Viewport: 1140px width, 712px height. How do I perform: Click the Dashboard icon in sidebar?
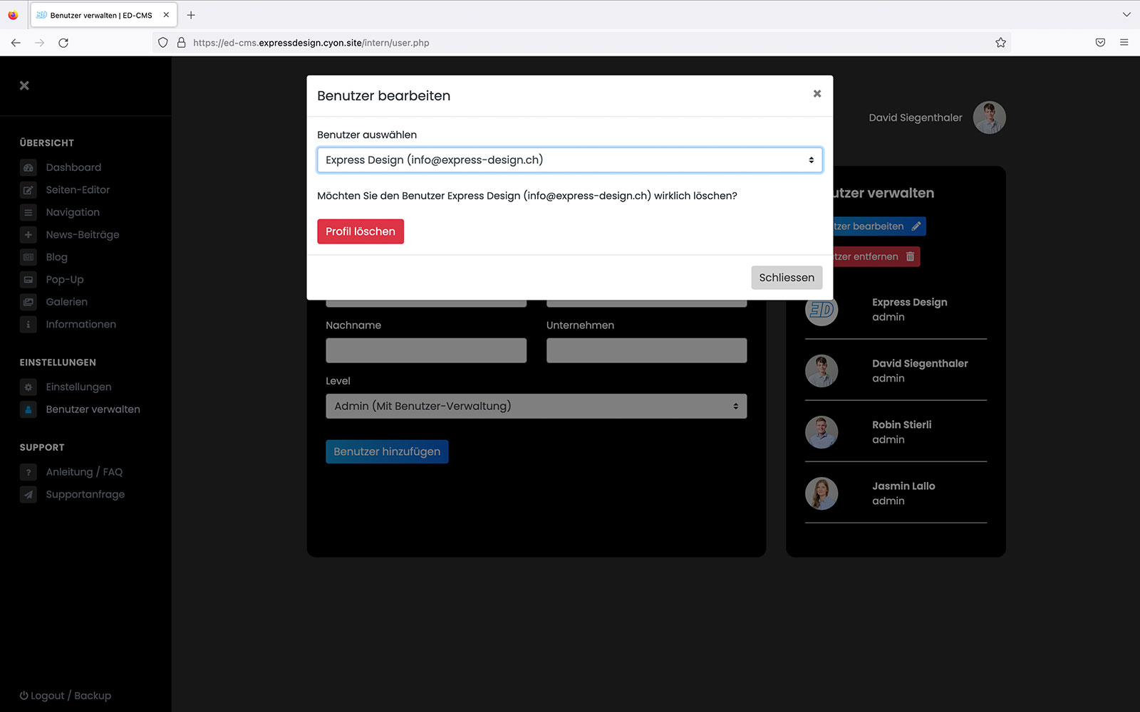(28, 168)
